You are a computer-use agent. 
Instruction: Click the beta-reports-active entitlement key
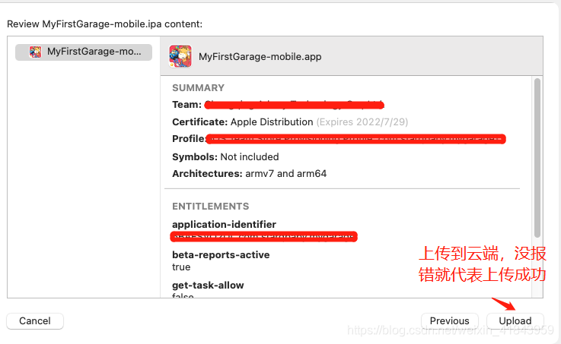(x=221, y=255)
